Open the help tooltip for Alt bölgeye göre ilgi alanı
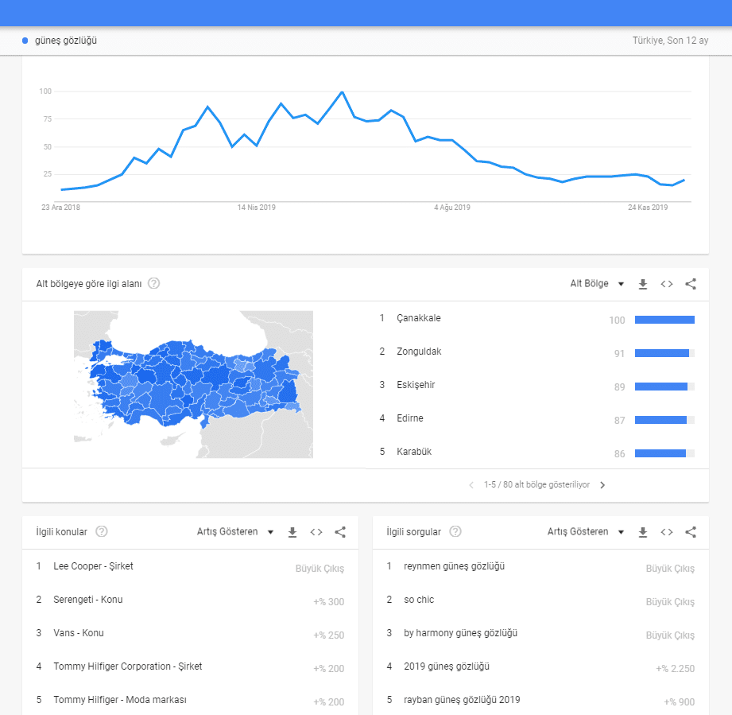Viewport: 732px width, 715px height. point(154,283)
